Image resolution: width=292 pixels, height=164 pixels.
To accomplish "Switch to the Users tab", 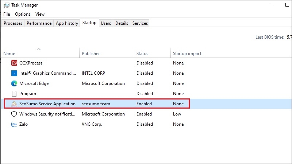I will (x=106, y=23).
